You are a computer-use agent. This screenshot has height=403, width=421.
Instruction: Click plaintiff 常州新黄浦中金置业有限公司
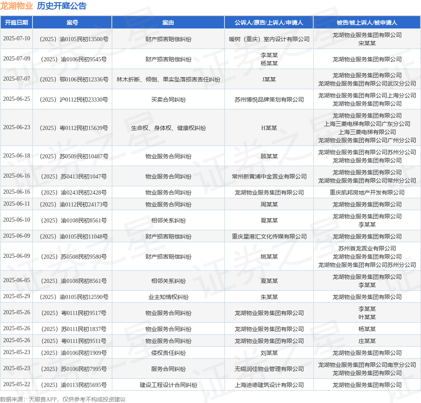(x=269, y=177)
